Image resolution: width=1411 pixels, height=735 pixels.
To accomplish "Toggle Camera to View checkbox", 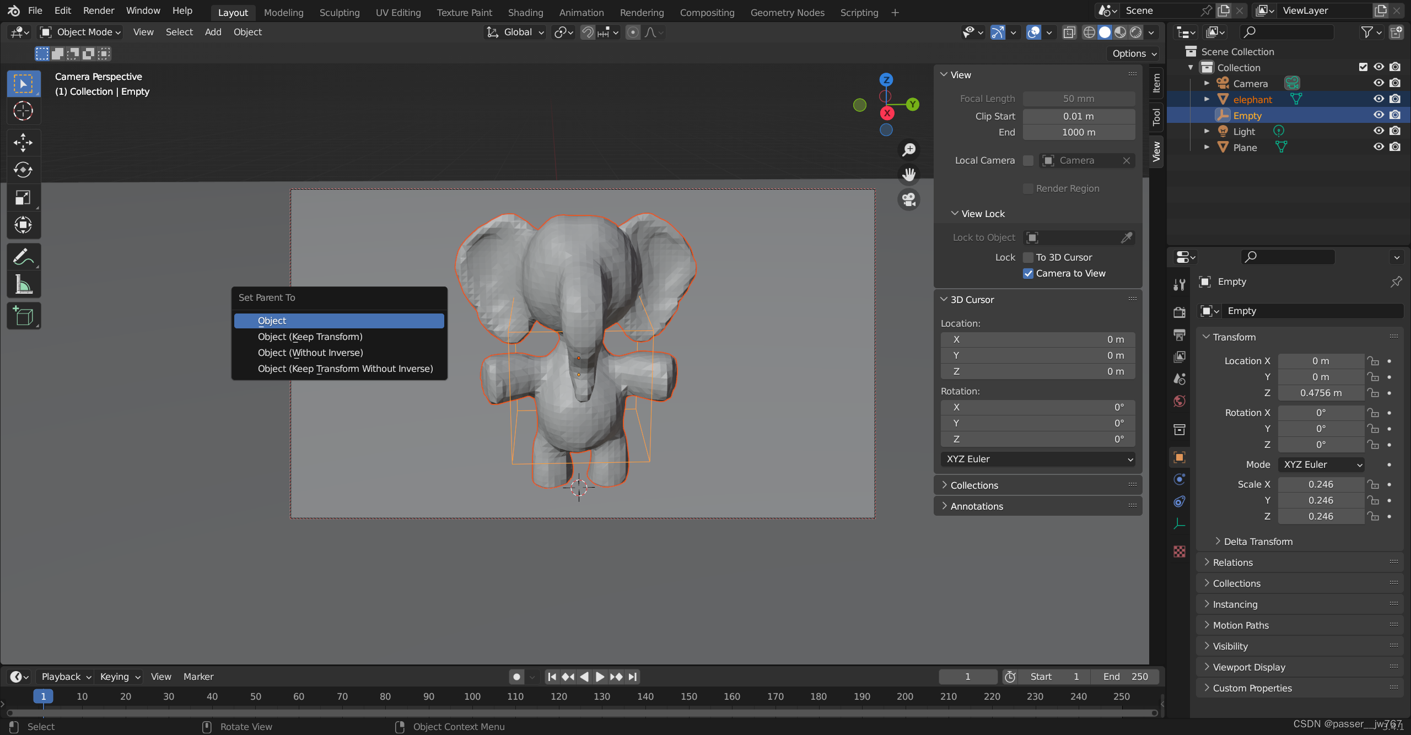I will (x=1028, y=273).
